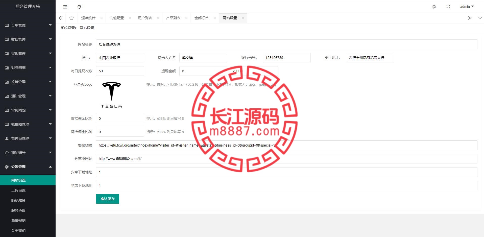This screenshot has height=237, width=484.
Task: Close the 网站设置 tab
Action: (243, 18)
